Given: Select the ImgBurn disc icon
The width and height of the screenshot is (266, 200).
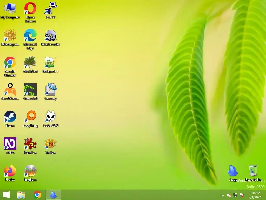Looking at the screenshot, I should (x=30, y=171).
